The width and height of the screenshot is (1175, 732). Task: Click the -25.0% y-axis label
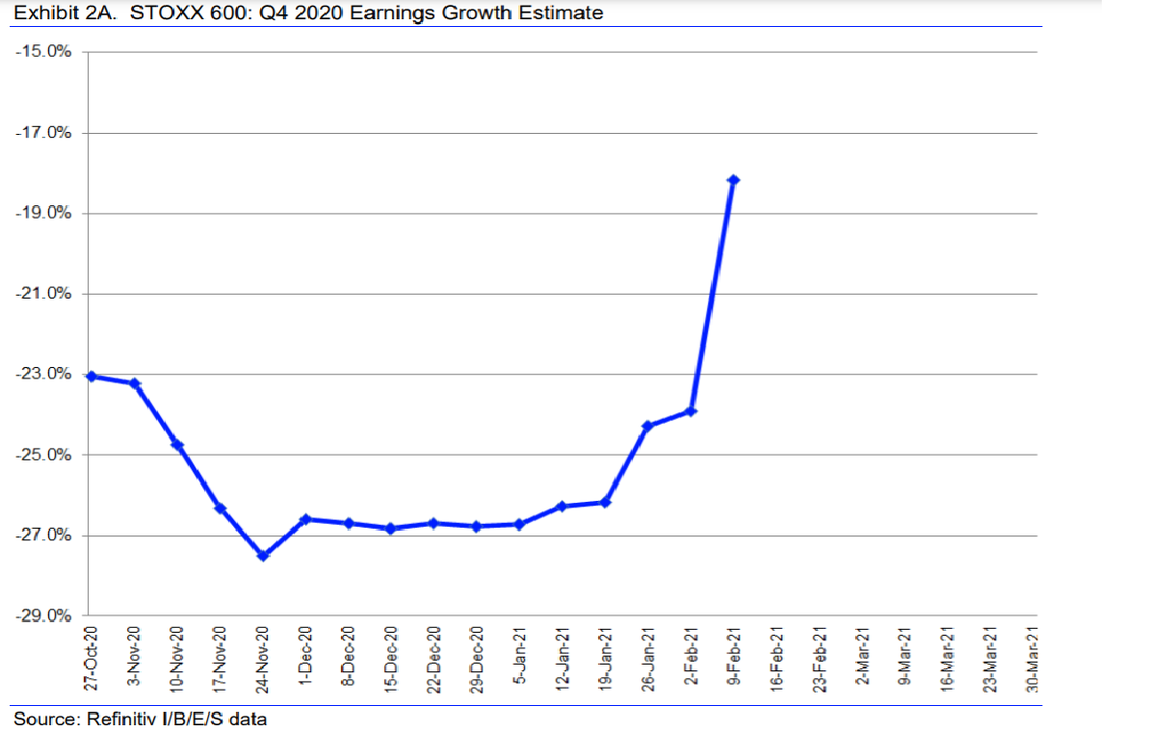(x=43, y=455)
